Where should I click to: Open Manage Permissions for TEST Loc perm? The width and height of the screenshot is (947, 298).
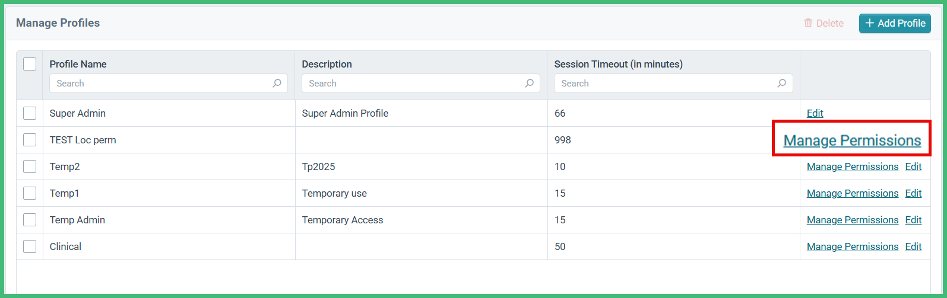tap(852, 140)
